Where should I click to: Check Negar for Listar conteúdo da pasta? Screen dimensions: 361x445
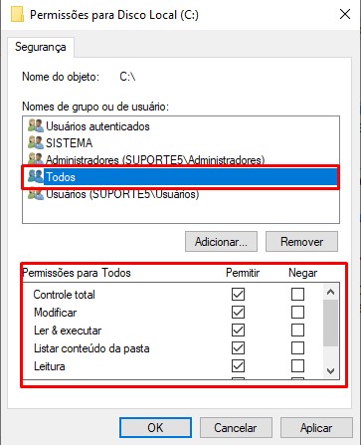[x=297, y=347]
